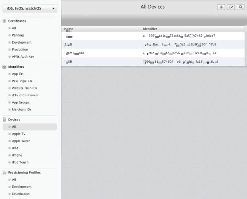Click the add device plus button

(221, 7)
